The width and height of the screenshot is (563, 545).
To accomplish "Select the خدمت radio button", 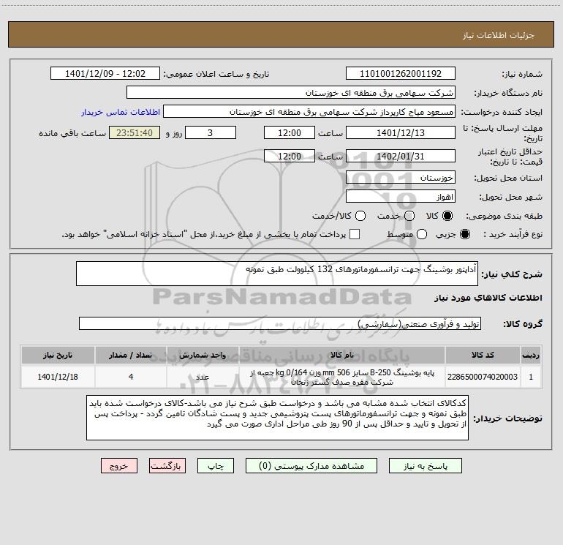I will [409, 216].
